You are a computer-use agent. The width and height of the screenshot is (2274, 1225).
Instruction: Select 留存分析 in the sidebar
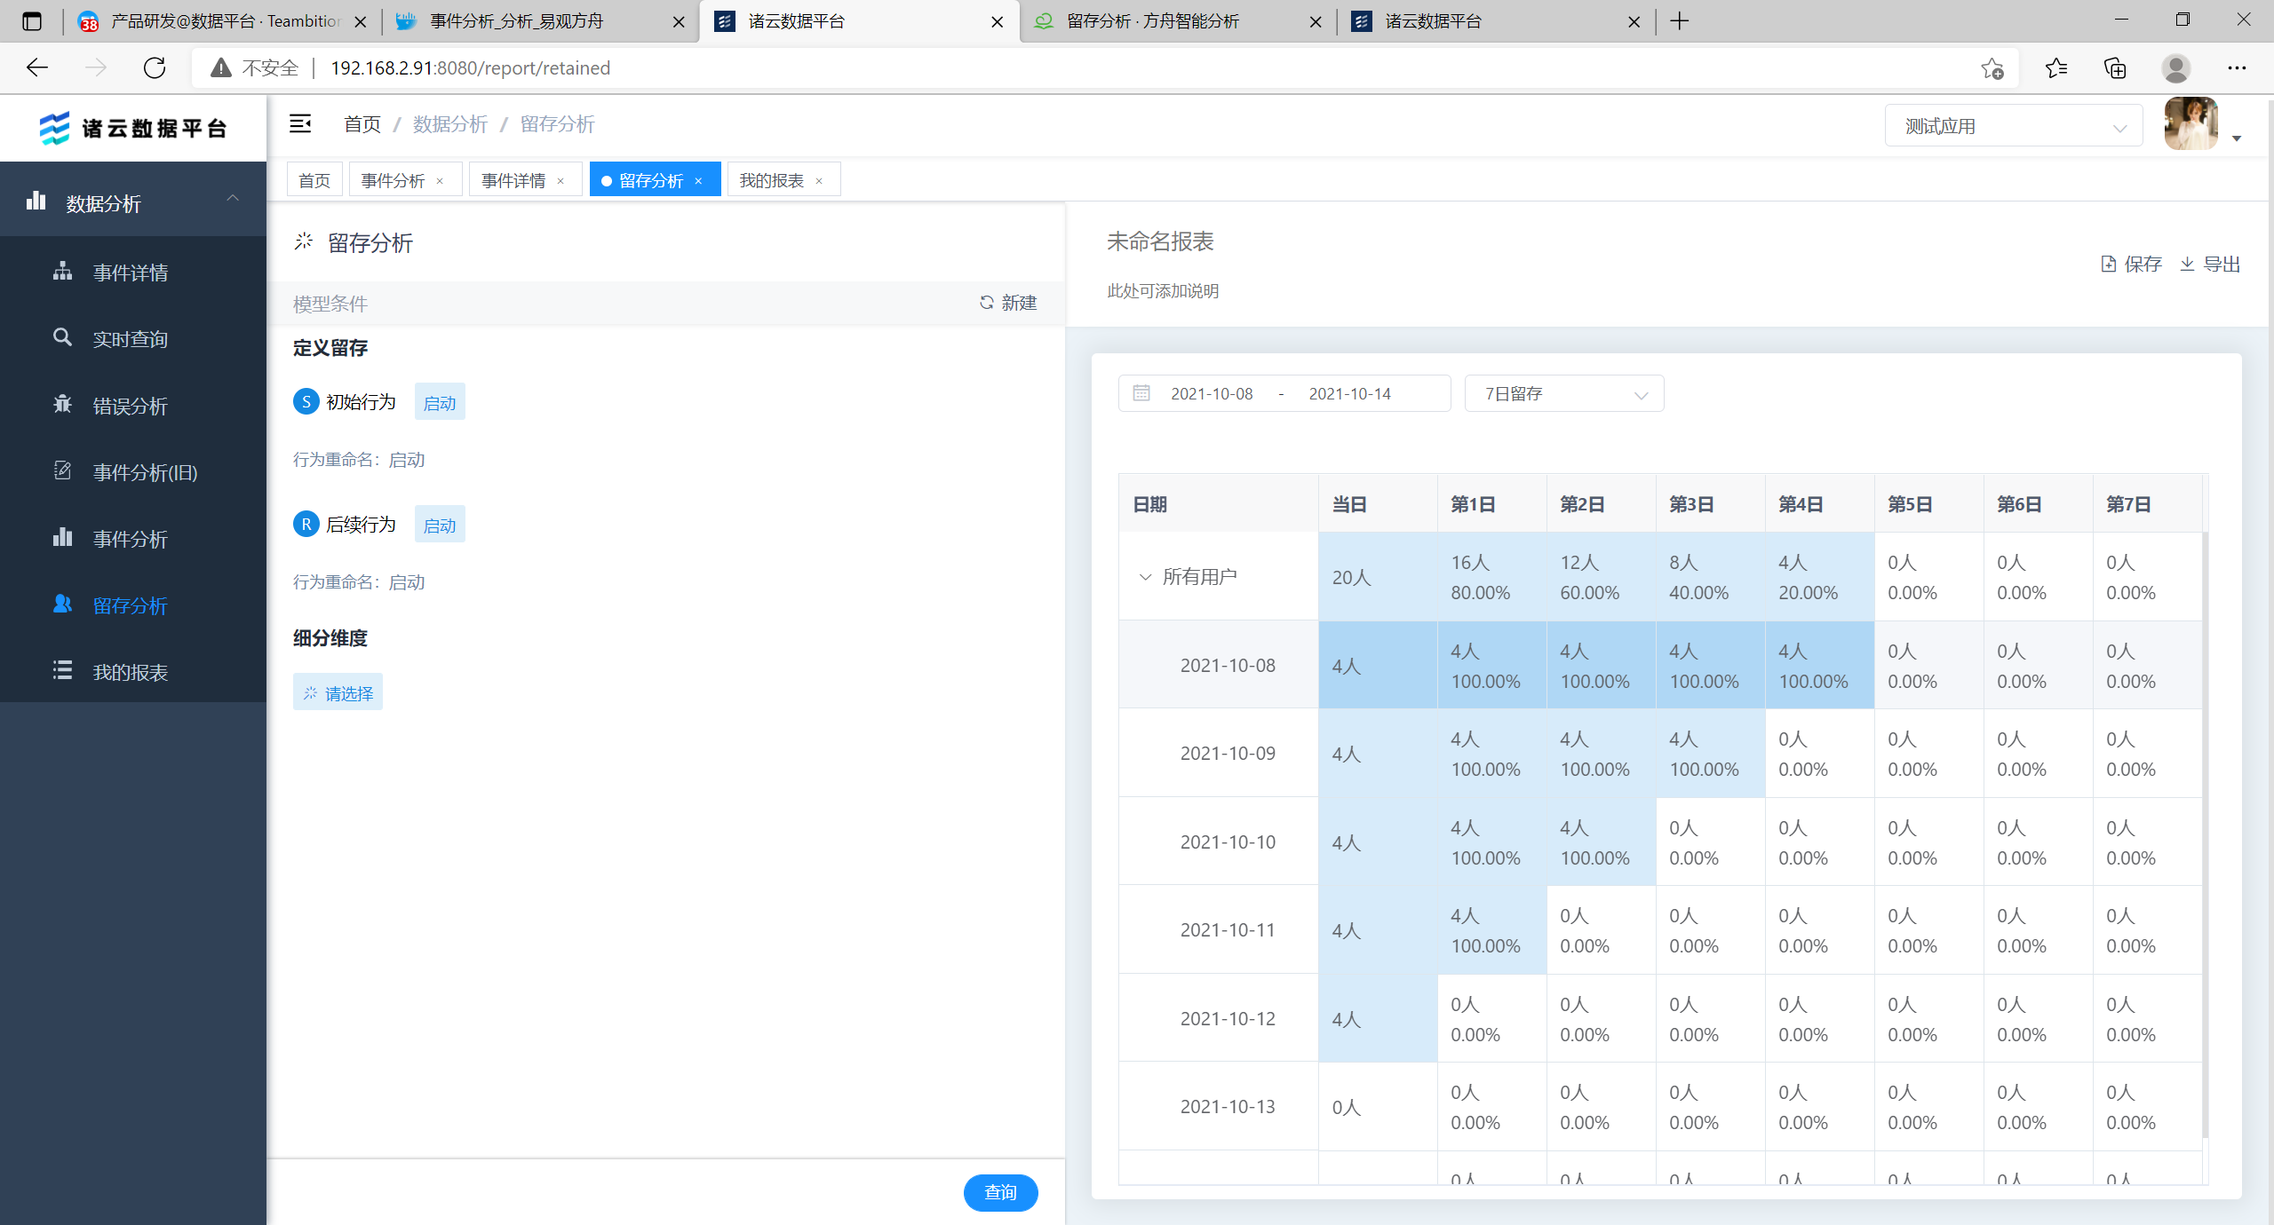[133, 605]
